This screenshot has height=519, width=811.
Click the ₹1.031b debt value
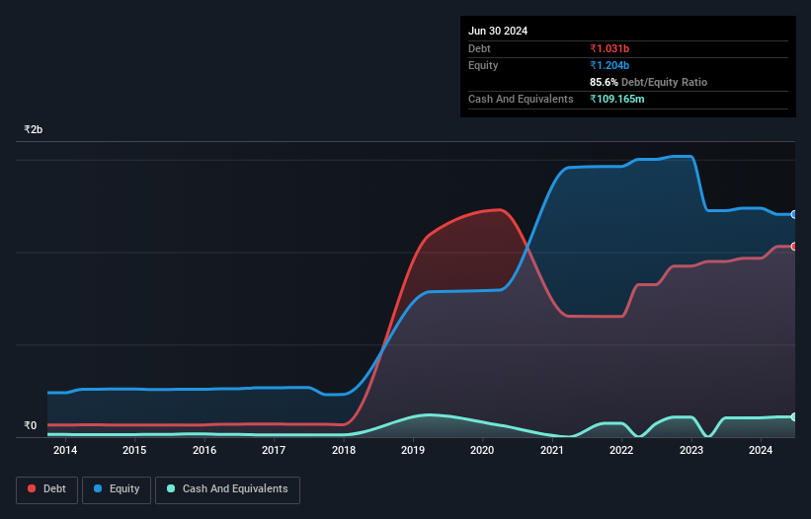pos(609,48)
